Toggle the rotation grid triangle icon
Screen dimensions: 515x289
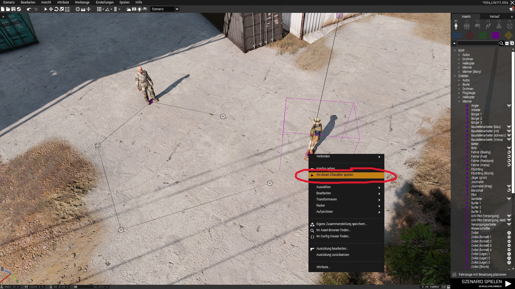107,9
